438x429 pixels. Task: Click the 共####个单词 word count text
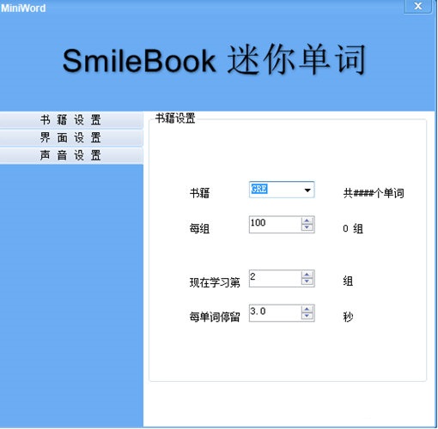pos(374,193)
